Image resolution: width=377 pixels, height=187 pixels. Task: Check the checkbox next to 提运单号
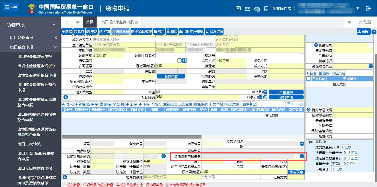coord(179,60)
